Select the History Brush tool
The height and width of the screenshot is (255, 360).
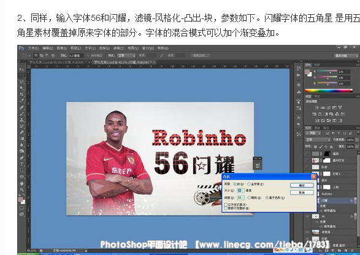[x=22, y=126]
